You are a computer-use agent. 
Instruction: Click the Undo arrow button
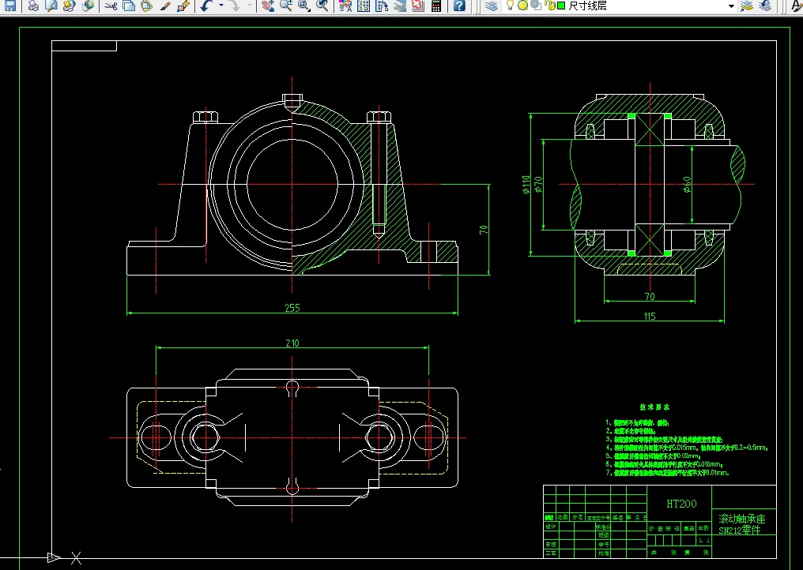(207, 6)
